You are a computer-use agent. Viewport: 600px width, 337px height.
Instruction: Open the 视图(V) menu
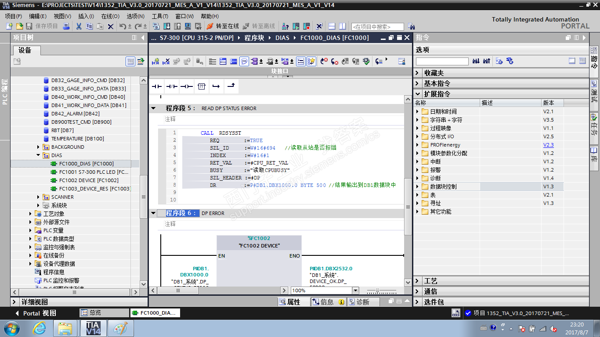coord(62,16)
